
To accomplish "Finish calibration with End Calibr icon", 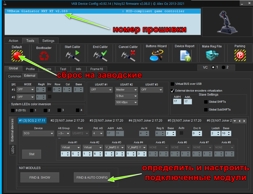I will point(100,56).
